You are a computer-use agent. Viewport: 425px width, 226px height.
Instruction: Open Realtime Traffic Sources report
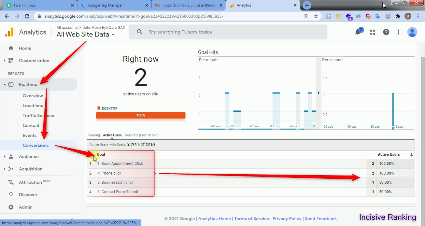pos(38,116)
